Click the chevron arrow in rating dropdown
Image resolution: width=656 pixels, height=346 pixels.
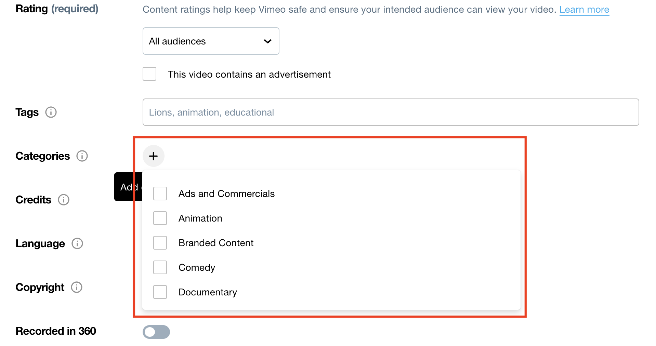click(x=268, y=41)
